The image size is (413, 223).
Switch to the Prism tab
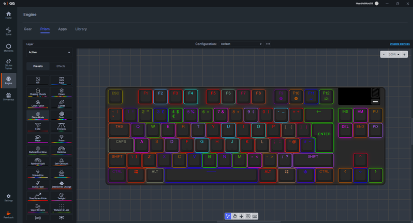pos(45,29)
